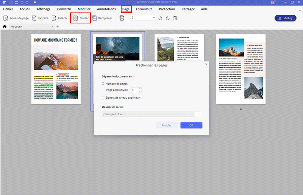The height and width of the screenshot is (195, 303).
Task: Click the Zones de page tool
Action: [16, 18]
